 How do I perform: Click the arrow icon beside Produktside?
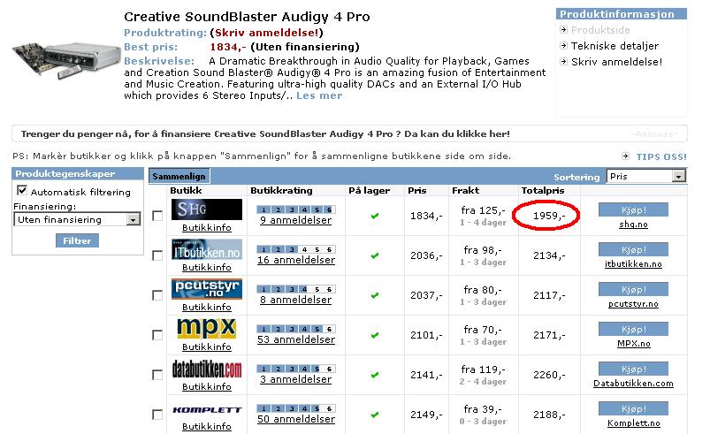click(x=563, y=30)
